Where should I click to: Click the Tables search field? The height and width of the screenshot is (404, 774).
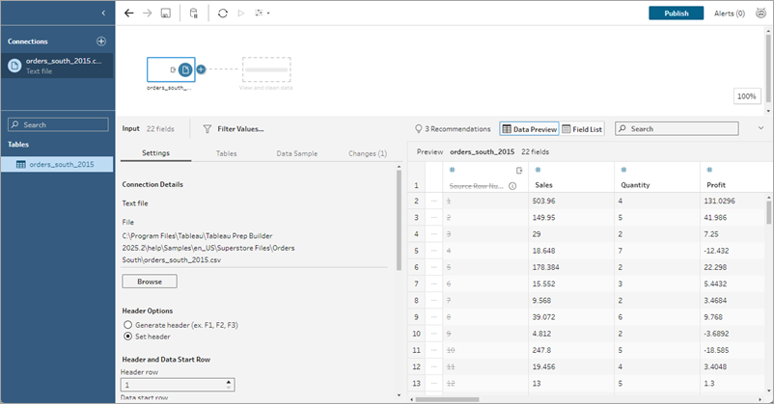click(x=58, y=124)
